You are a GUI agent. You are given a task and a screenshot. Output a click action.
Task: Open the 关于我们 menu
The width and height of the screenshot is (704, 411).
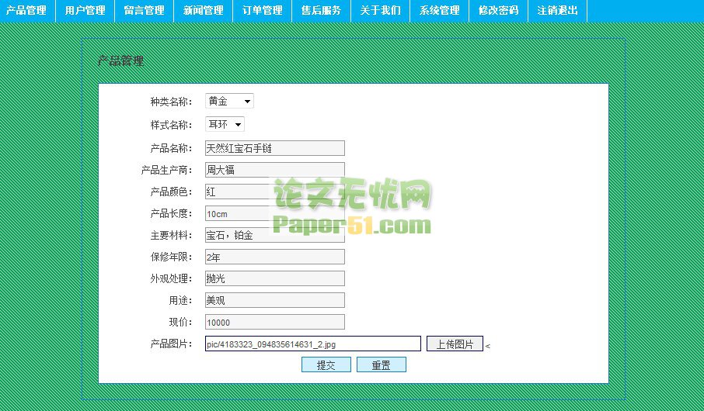click(x=380, y=10)
